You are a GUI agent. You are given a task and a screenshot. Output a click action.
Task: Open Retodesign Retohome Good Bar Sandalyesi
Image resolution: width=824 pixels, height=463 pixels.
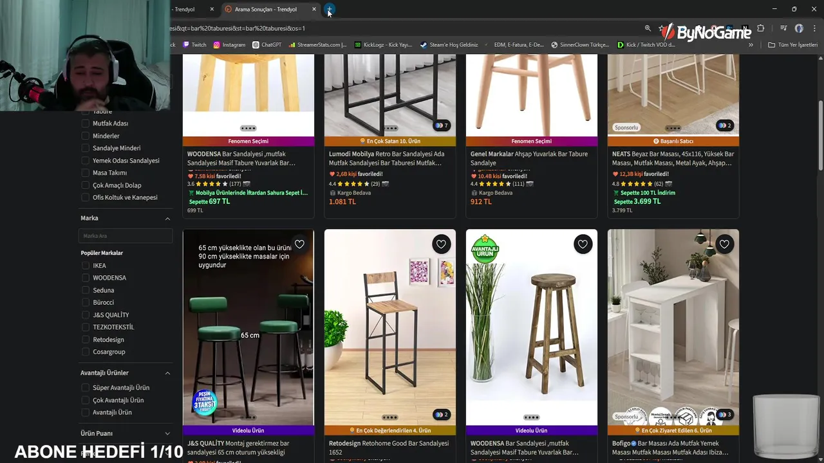point(389,448)
